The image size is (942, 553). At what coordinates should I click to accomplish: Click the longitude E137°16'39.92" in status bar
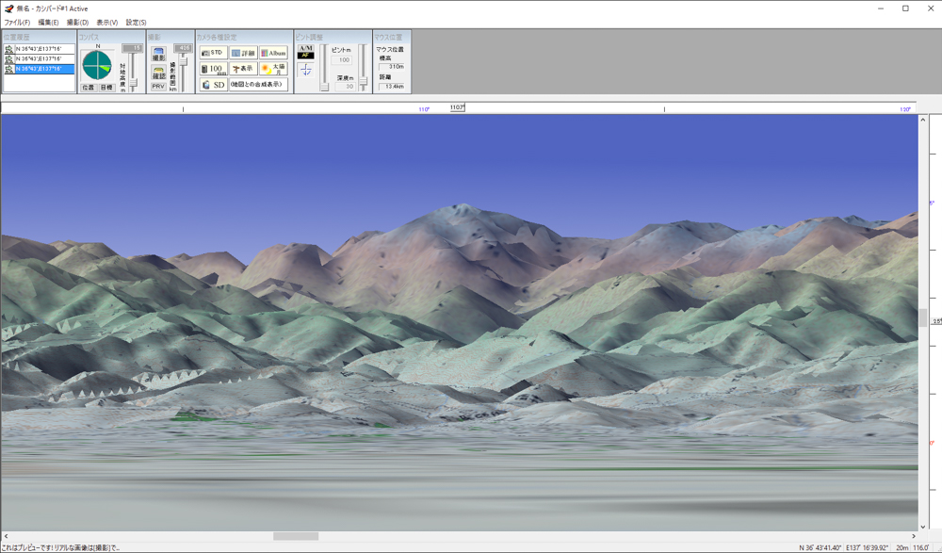[x=867, y=547]
